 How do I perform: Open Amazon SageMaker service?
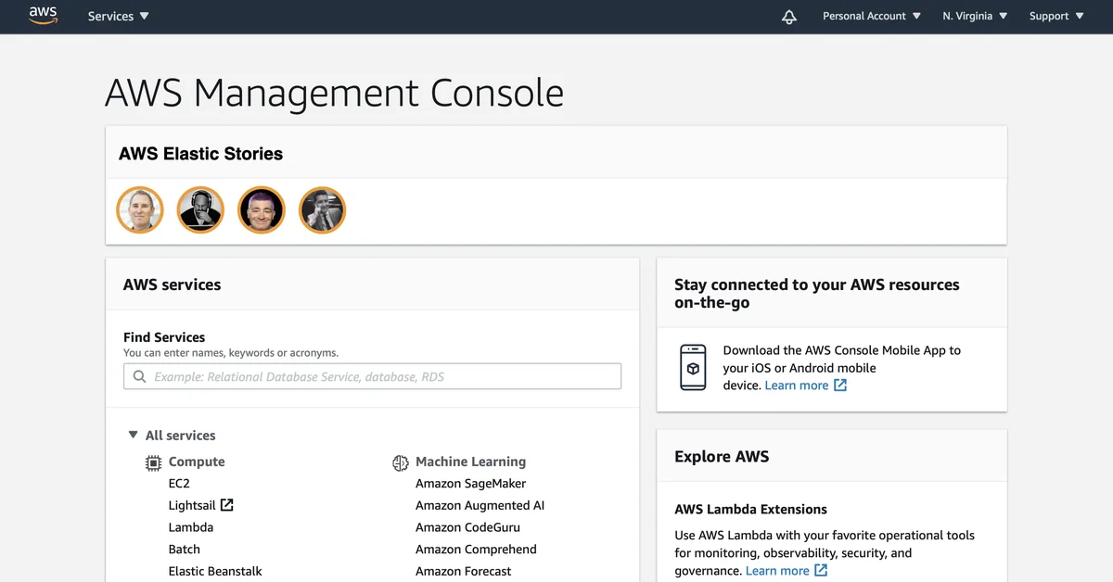(x=470, y=484)
